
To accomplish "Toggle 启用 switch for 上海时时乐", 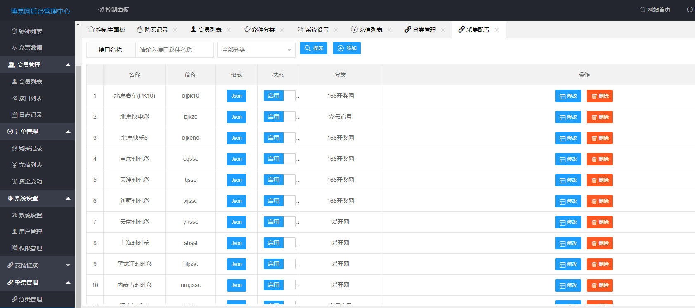I will pos(280,243).
